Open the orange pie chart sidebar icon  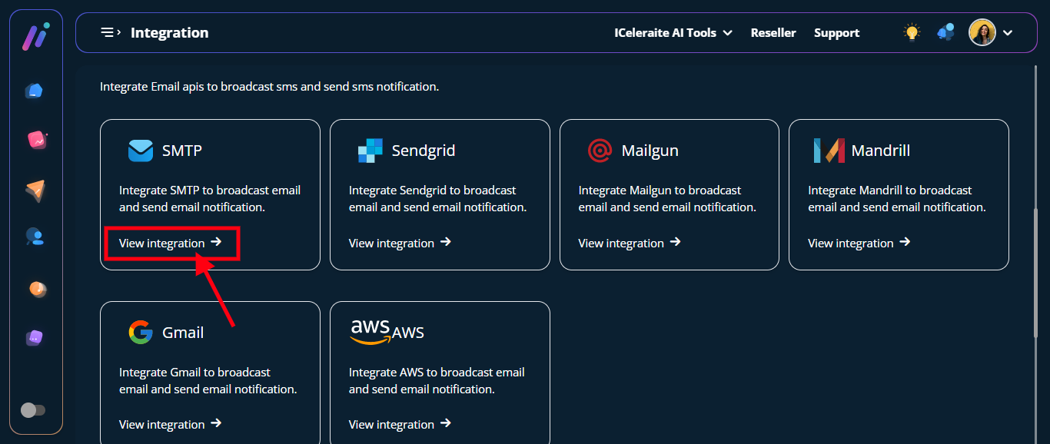pos(37,289)
